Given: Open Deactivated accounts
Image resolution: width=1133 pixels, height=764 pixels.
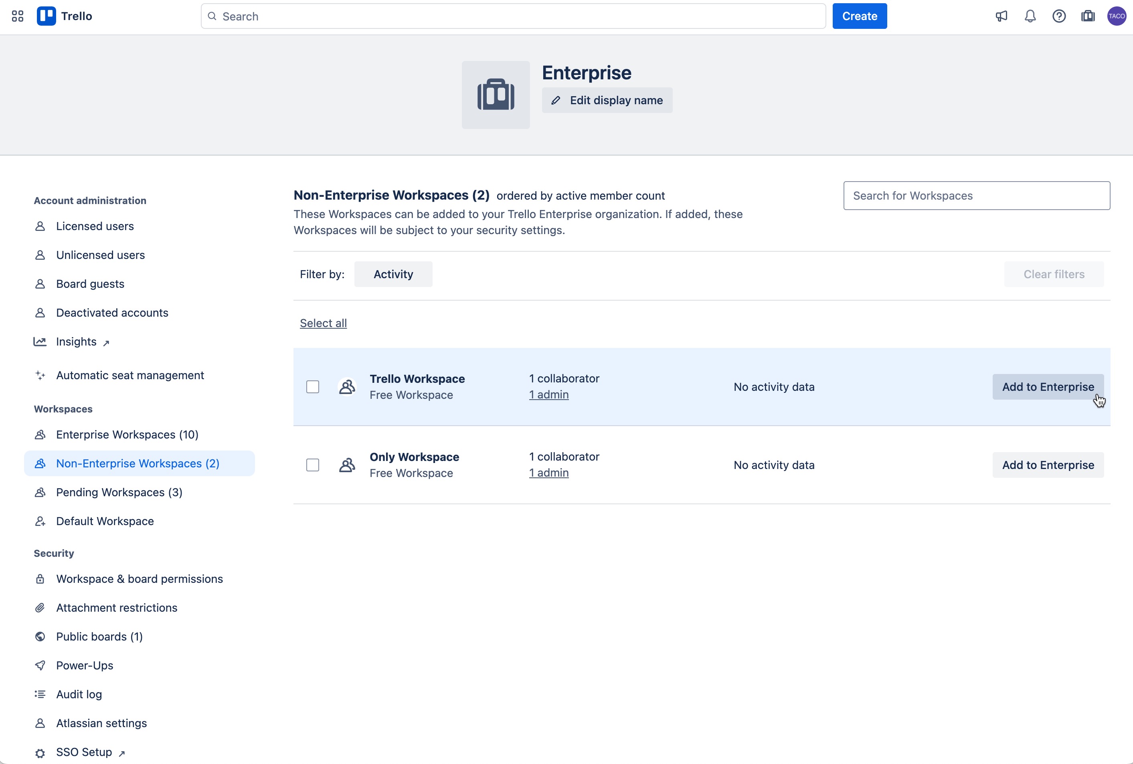Looking at the screenshot, I should pos(112,313).
